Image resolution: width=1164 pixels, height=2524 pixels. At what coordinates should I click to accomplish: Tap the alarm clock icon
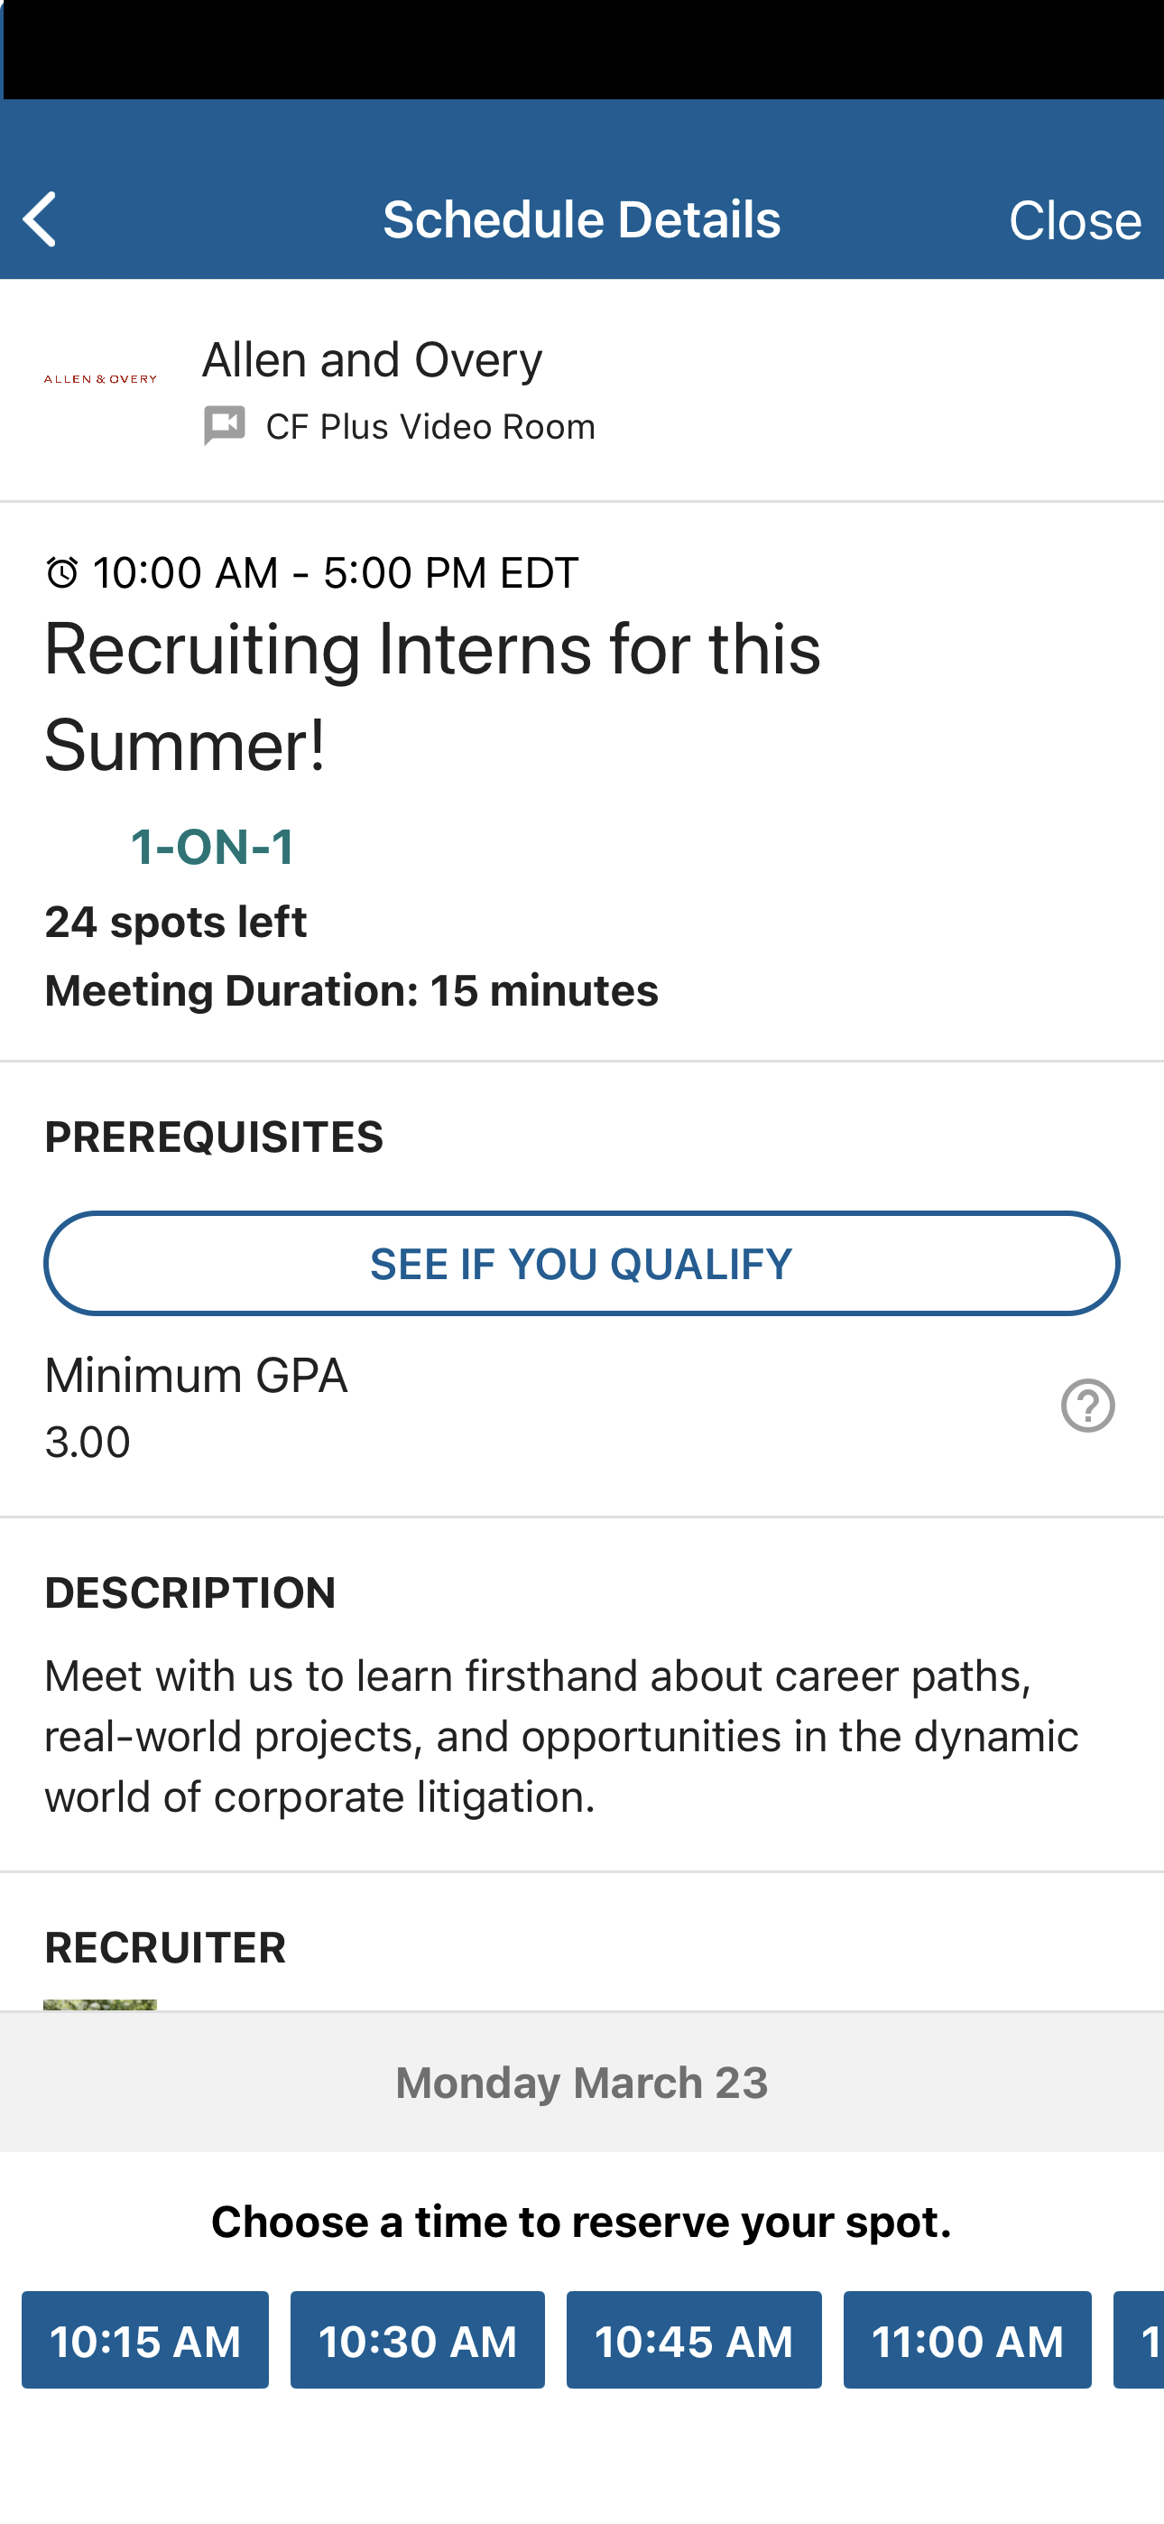click(62, 572)
